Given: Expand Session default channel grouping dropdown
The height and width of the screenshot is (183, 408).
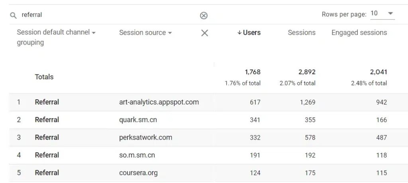Looking at the screenshot, I should pos(94,33).
